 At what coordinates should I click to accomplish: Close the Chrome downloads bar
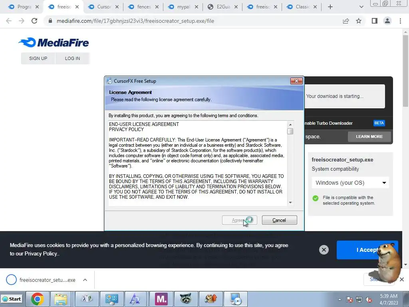coord(402,279)
